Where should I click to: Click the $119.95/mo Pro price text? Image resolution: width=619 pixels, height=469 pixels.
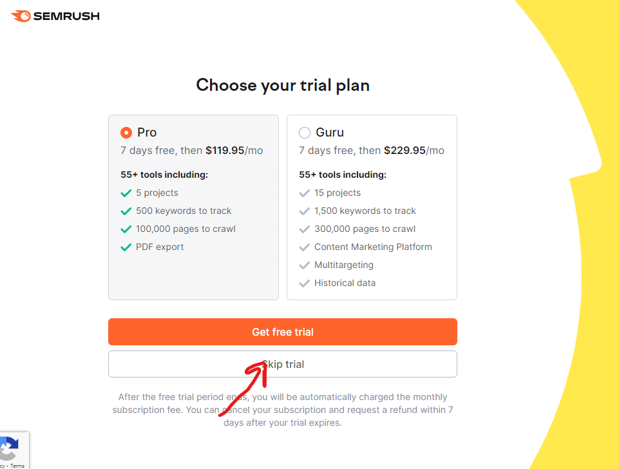click(x=234, y=151)
